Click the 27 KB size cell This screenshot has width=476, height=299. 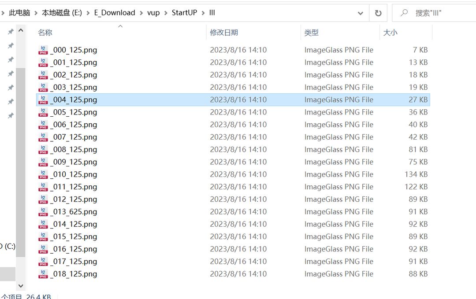[418, 100]
